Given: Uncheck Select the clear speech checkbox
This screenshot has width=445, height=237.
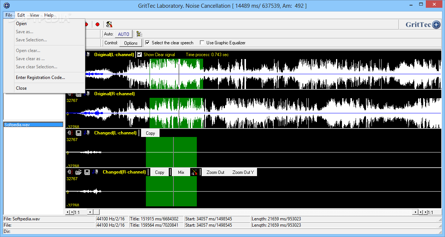Looking at the screenshot, I should (x=147, y=43).
